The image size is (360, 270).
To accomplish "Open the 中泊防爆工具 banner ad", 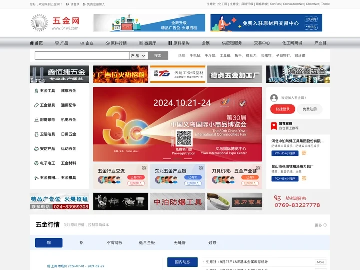I will (x=178, y=202).
